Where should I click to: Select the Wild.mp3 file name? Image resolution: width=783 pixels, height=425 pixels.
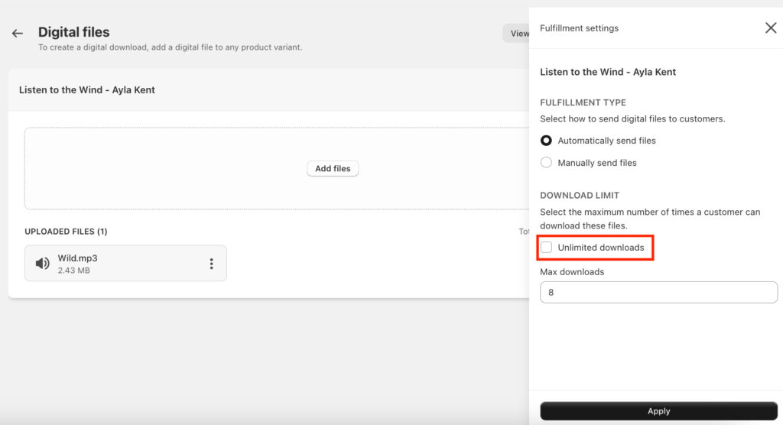click(77, 258)
